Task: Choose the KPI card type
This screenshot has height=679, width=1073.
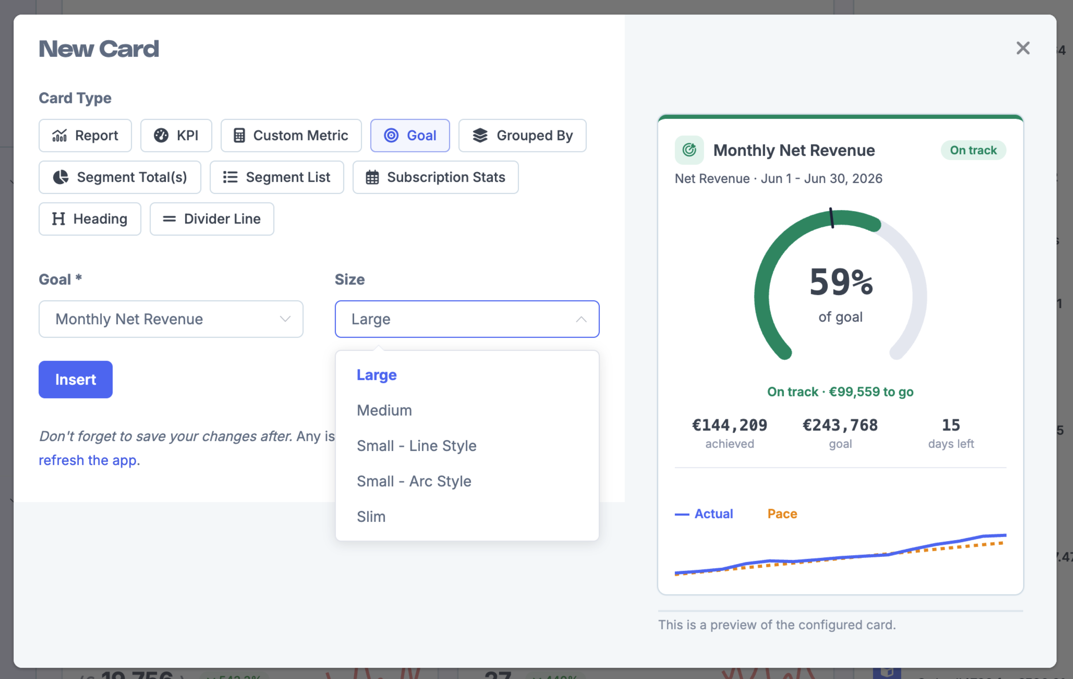Action: [176, 135]
